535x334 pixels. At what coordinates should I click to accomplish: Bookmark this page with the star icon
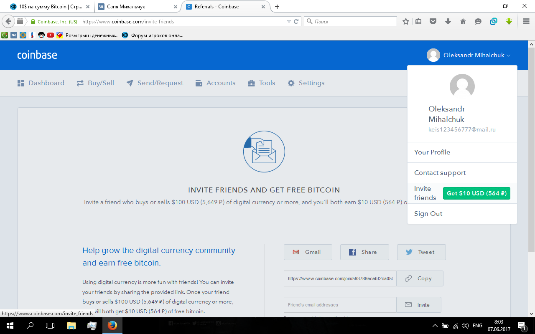(x=405, y=21)
